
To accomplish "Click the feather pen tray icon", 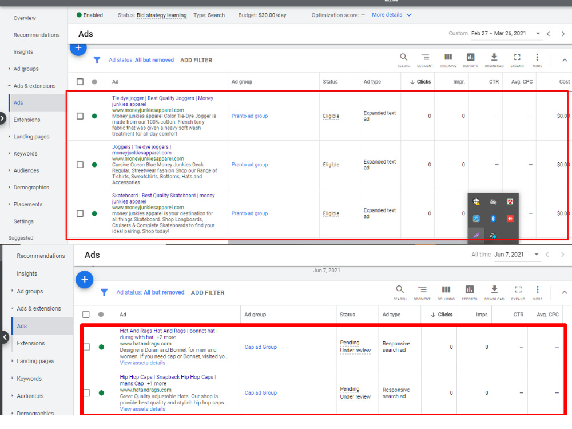I will click(x=476, y=235).
